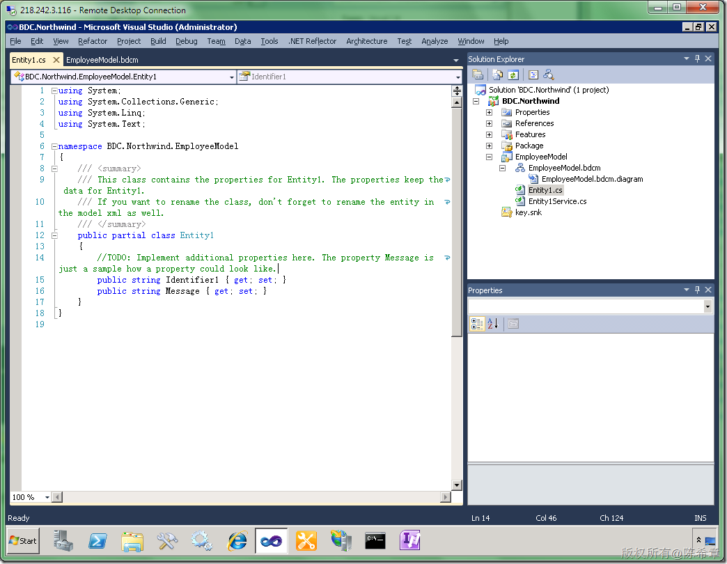
Task: Select EmployeeModel.bdcm.diagram file
Action: [x=592, y=180]
